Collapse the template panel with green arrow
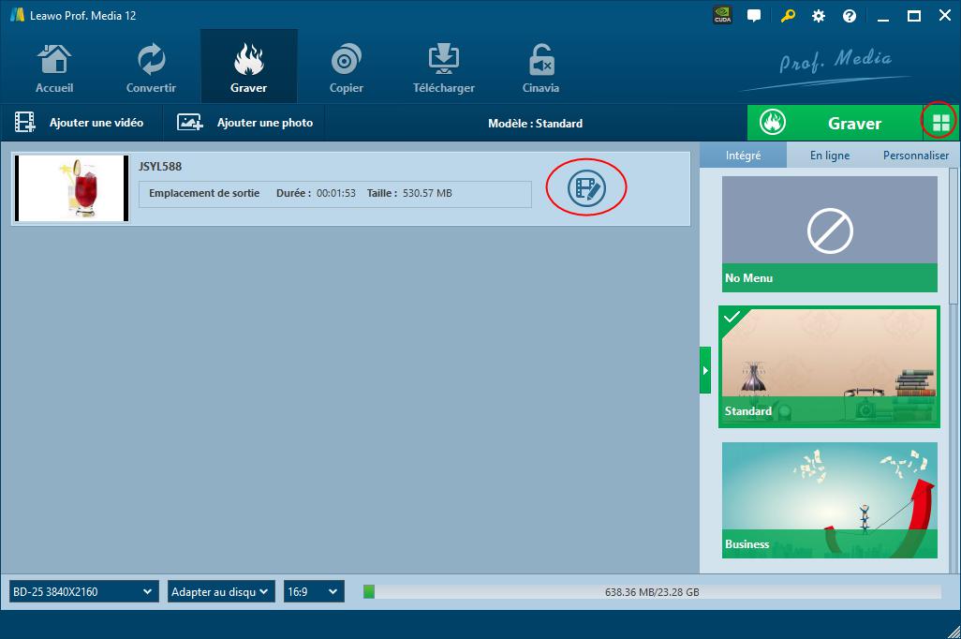 (705, 370)
